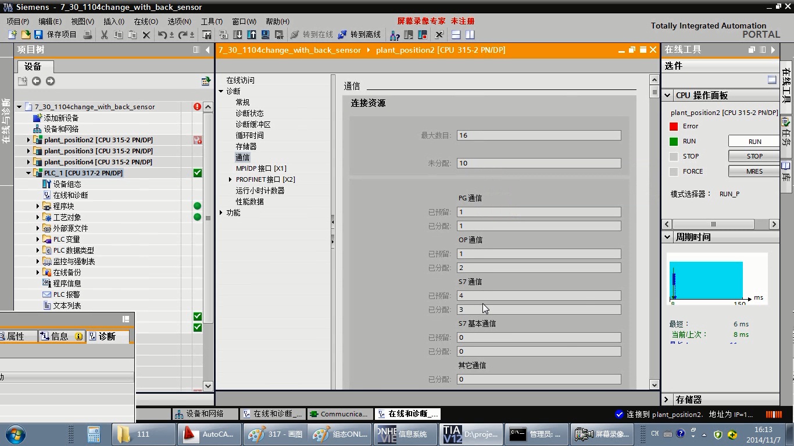Screen dimensions: 794x446
Task: Click the 保存项目 save button
Action: pos(55,35)
